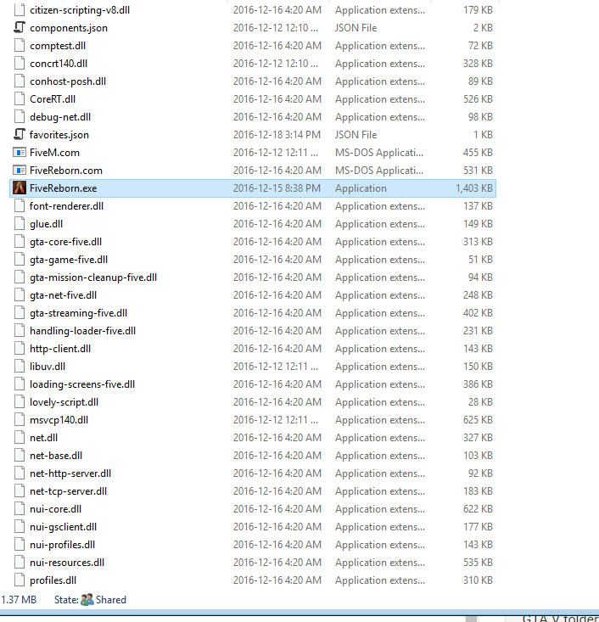599x622 pixels.
Task: Click MS-DOS Applicati... type of FiveM.com
Action: 379,153
